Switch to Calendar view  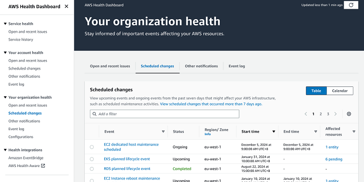(x=339, y=91)
